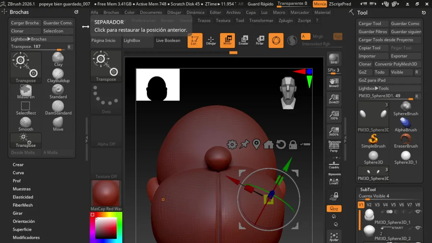Screen dimensions: 432x243
Task: Toggle Cuadric floor grid
Action: coord(334,163)
